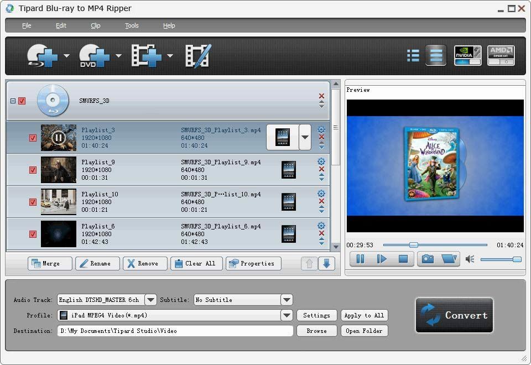Viewport: 531px width, 365px height.
Task: Mute the preview volume speaker
Action: pos(470,259)
